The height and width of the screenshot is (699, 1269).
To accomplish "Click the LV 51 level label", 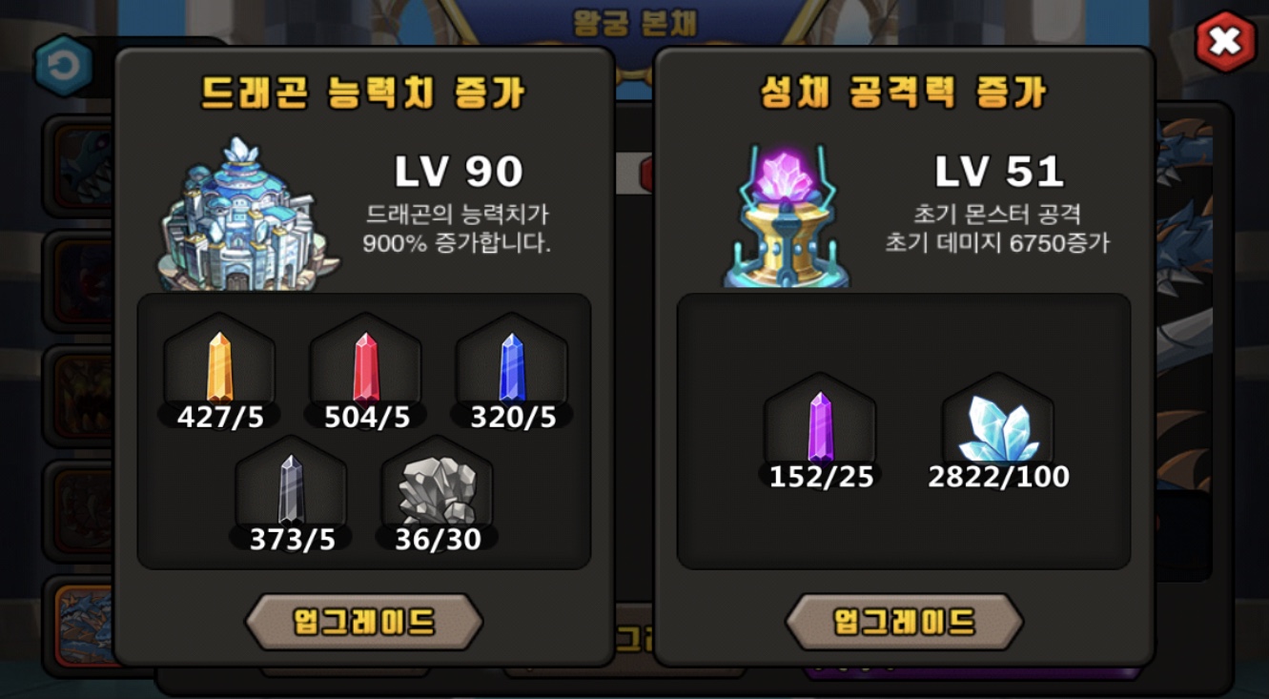I will pyautogui.click(x=998, y=172).
